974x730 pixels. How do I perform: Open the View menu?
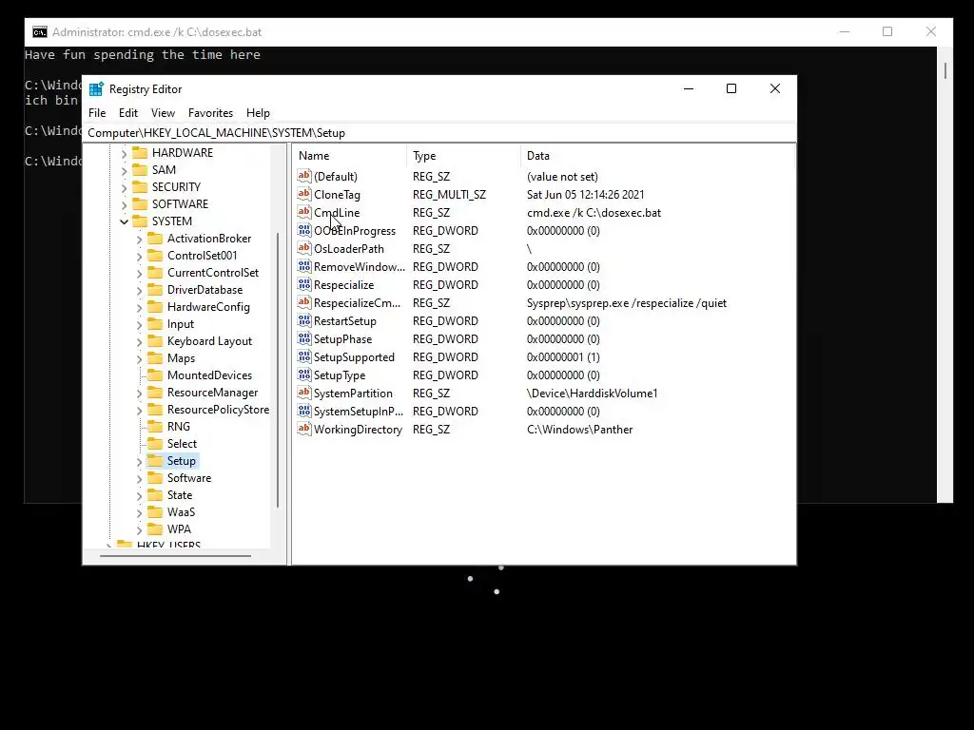tap(163, 113)
